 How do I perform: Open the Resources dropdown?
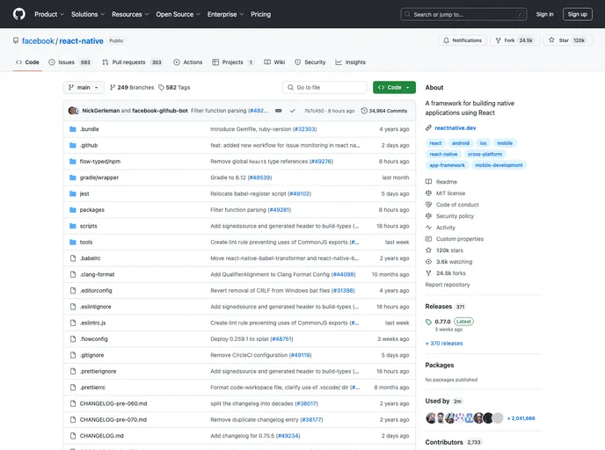pos(130,14)
